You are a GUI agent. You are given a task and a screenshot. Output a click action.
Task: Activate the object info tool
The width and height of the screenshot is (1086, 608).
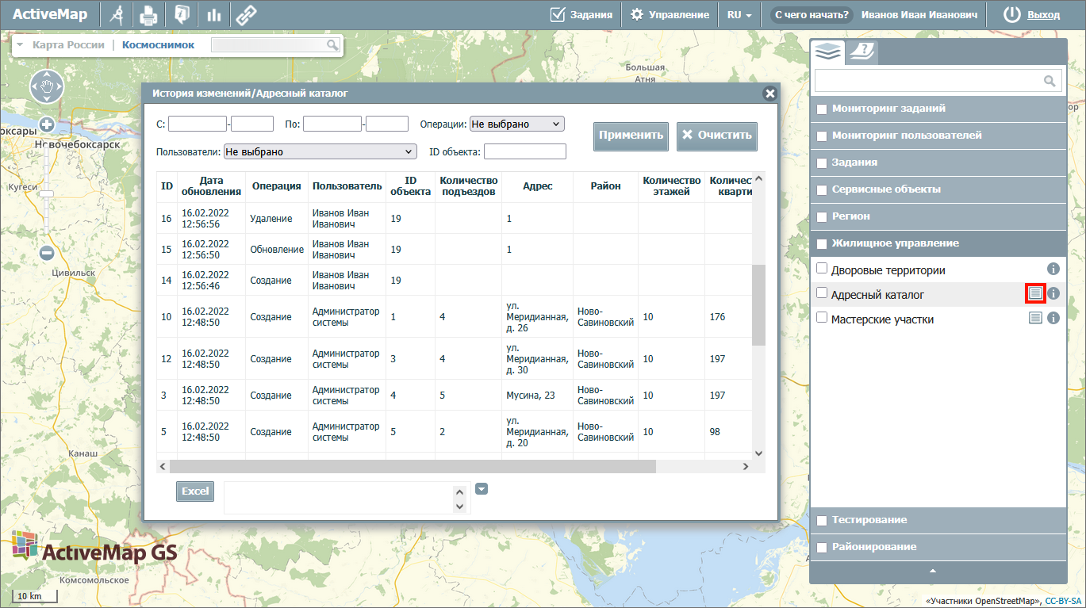[x=182, y=14]
